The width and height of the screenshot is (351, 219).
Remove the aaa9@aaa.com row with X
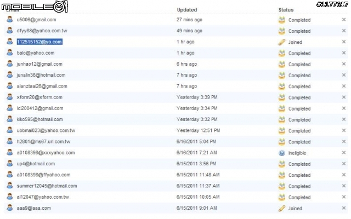coord(344,208)
